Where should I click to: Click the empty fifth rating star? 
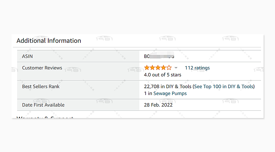click(169, 68)
